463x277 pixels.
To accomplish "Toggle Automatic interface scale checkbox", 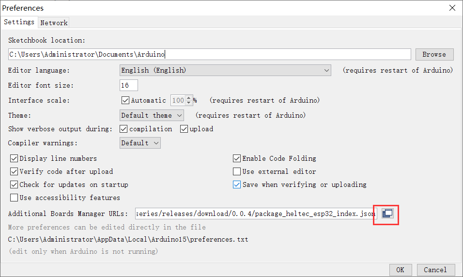I will point(125,100).
